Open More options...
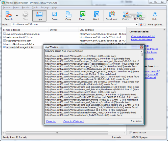Screen dimensions: 168x141 156,24
